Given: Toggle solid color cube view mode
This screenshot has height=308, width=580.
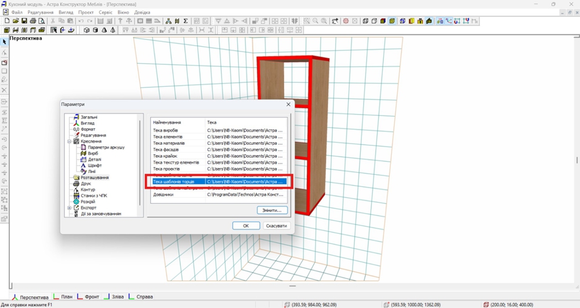Looking at the screenshot, I should (383, 21).
